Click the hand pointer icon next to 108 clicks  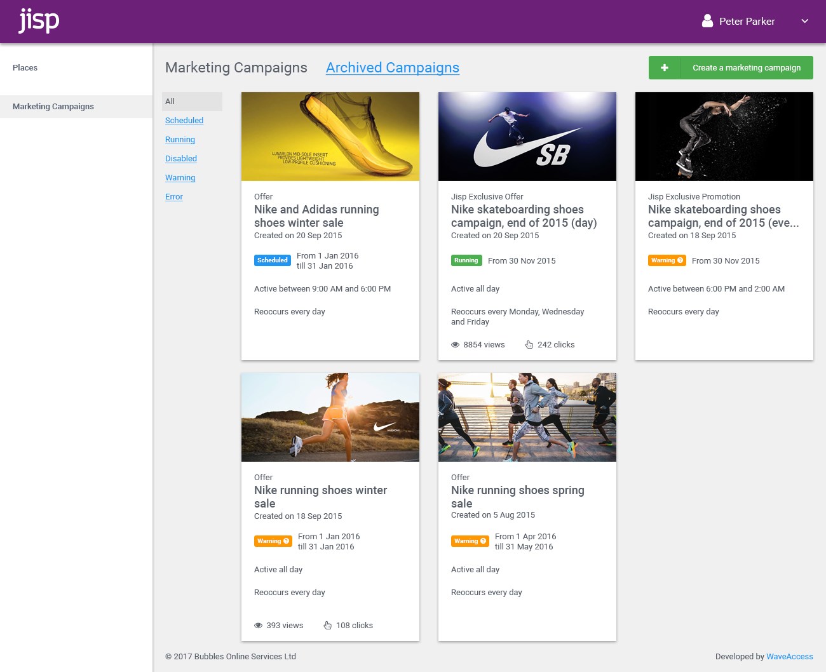[328, 626]
